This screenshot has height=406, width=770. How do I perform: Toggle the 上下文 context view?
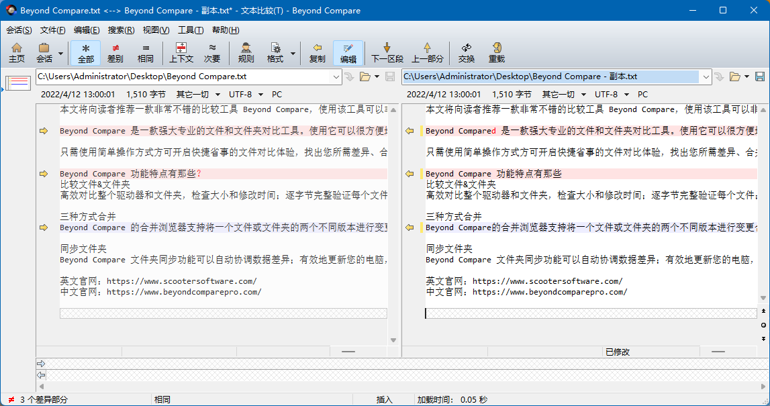(x=181, y=52)
